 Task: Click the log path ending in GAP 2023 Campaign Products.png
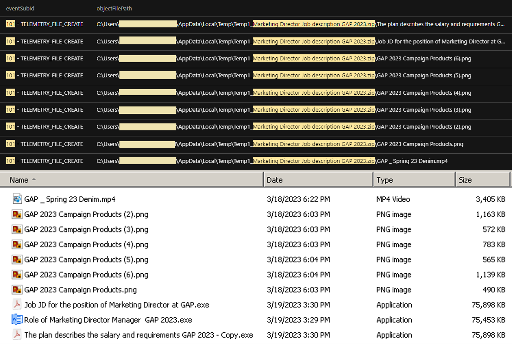280,144
